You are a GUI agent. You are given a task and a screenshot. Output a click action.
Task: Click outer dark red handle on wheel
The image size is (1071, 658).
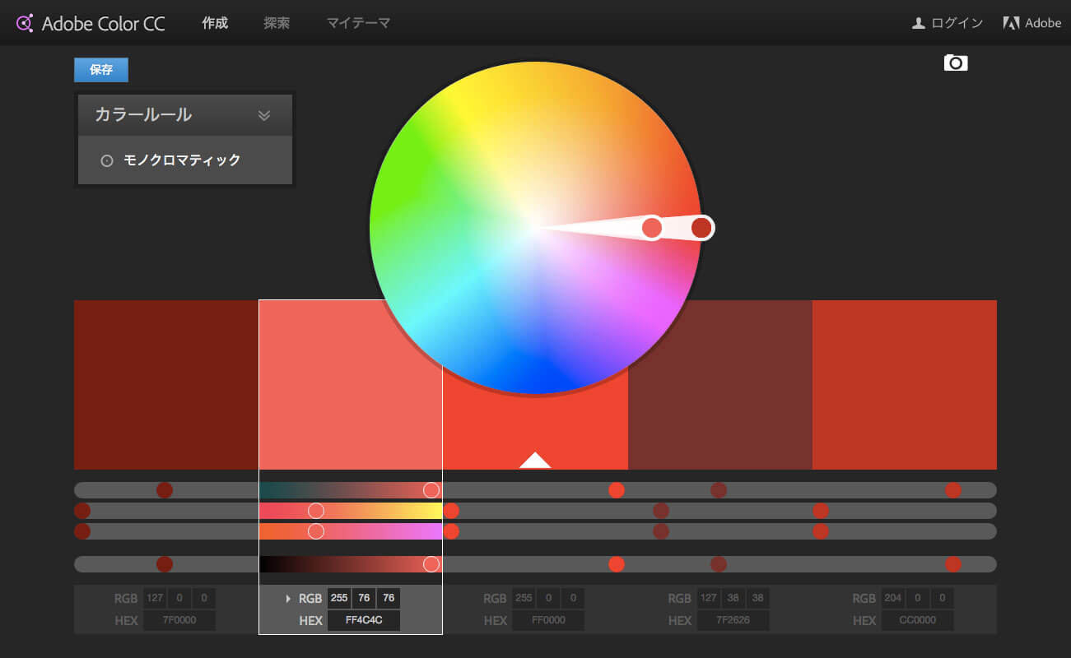click(x=701, y=228)
